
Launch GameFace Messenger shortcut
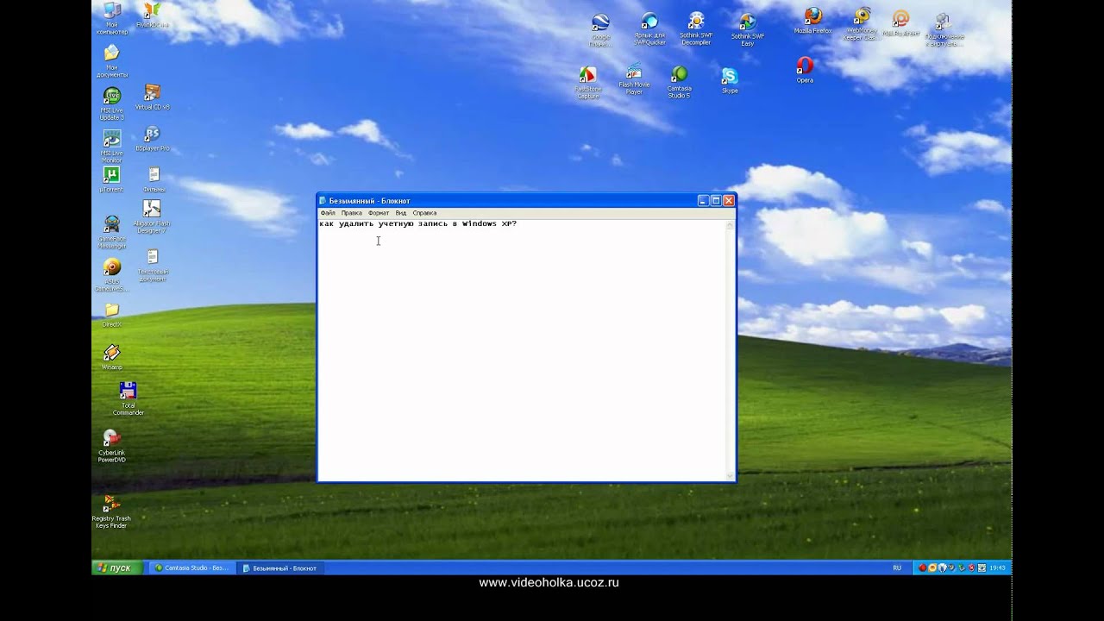coord(112,231)
